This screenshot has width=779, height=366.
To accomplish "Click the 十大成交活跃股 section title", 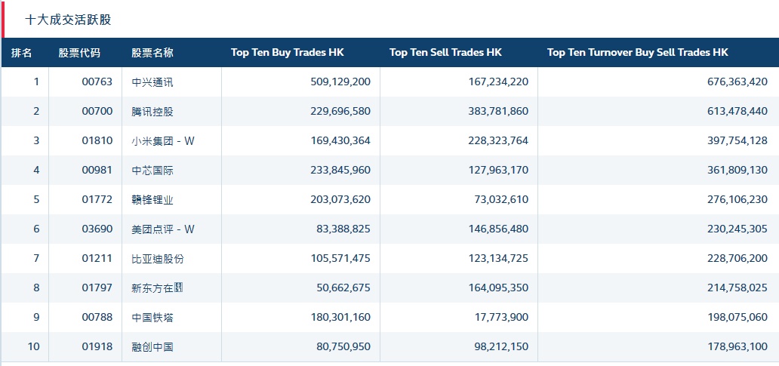I will click(x=68, y=20).
